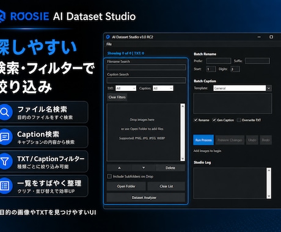The image size is (281, 232).
Task: Click the 'Batch Rename' heading
Action: pos(205,54)
